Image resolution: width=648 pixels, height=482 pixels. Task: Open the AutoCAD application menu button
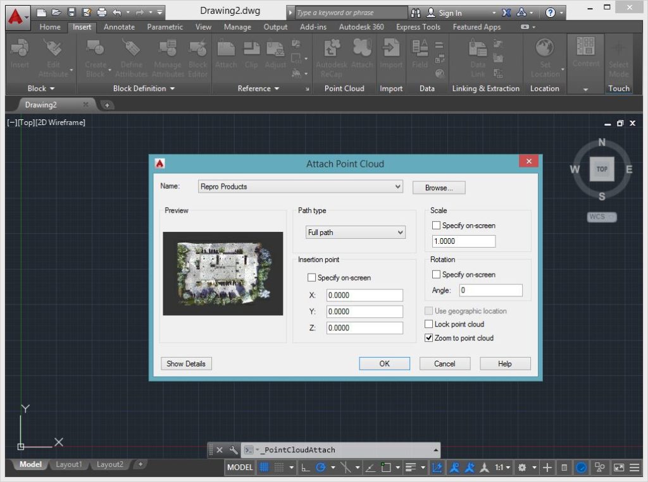coord(18,17)
